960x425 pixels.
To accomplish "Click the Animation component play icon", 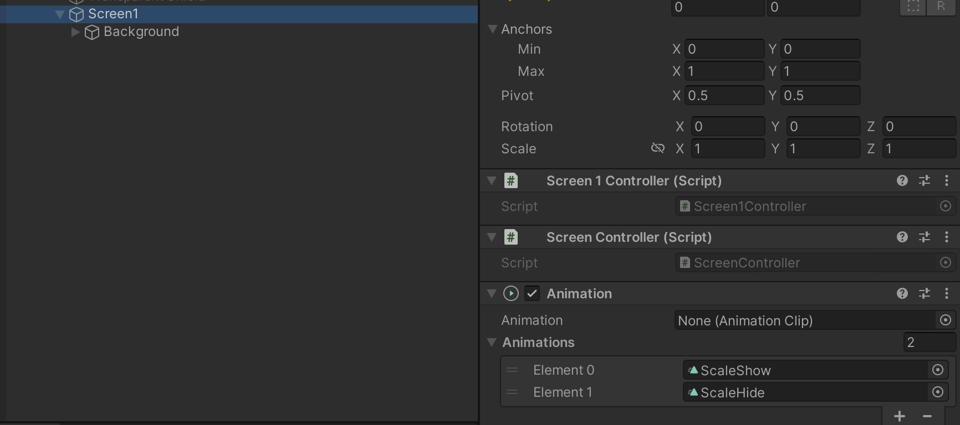I will coord(510,293).
